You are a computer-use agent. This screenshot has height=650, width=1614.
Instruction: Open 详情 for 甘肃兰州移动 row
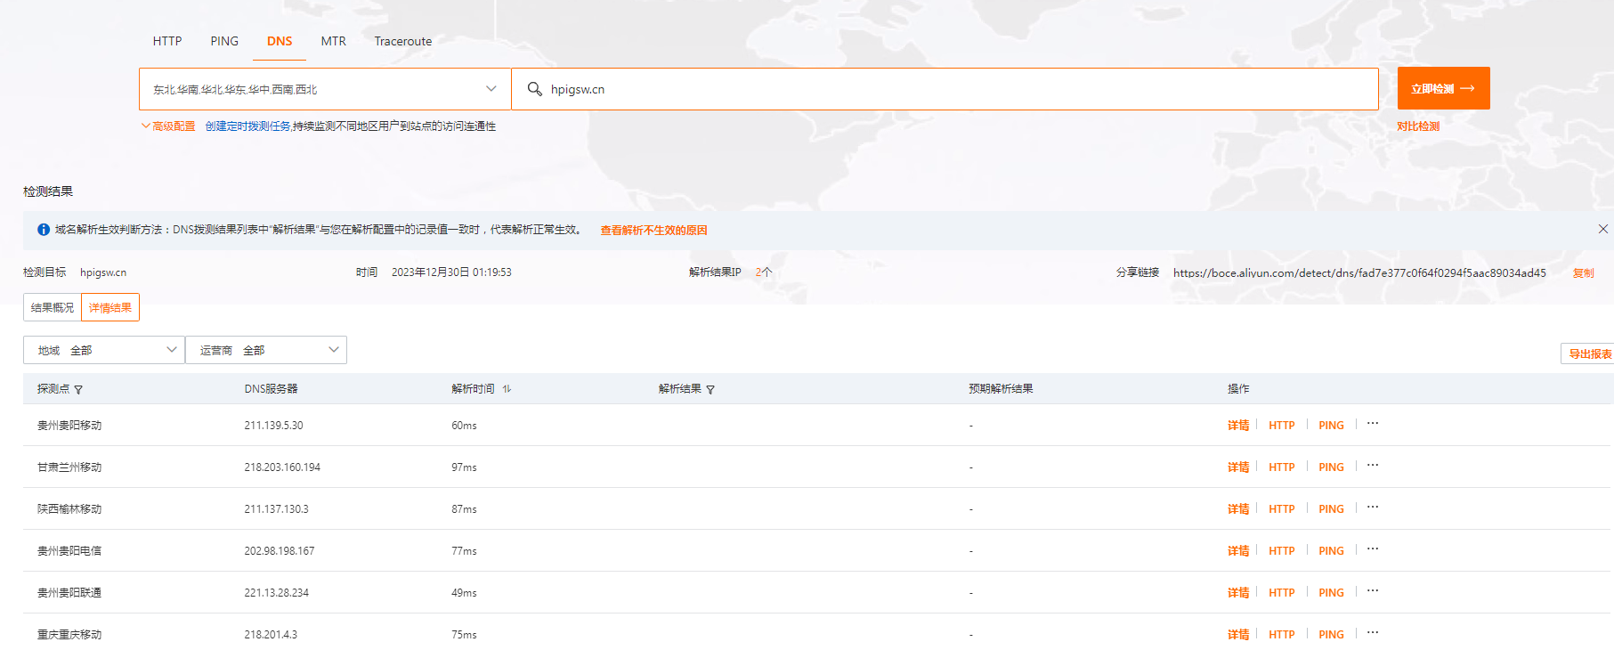coord(1238,467)
